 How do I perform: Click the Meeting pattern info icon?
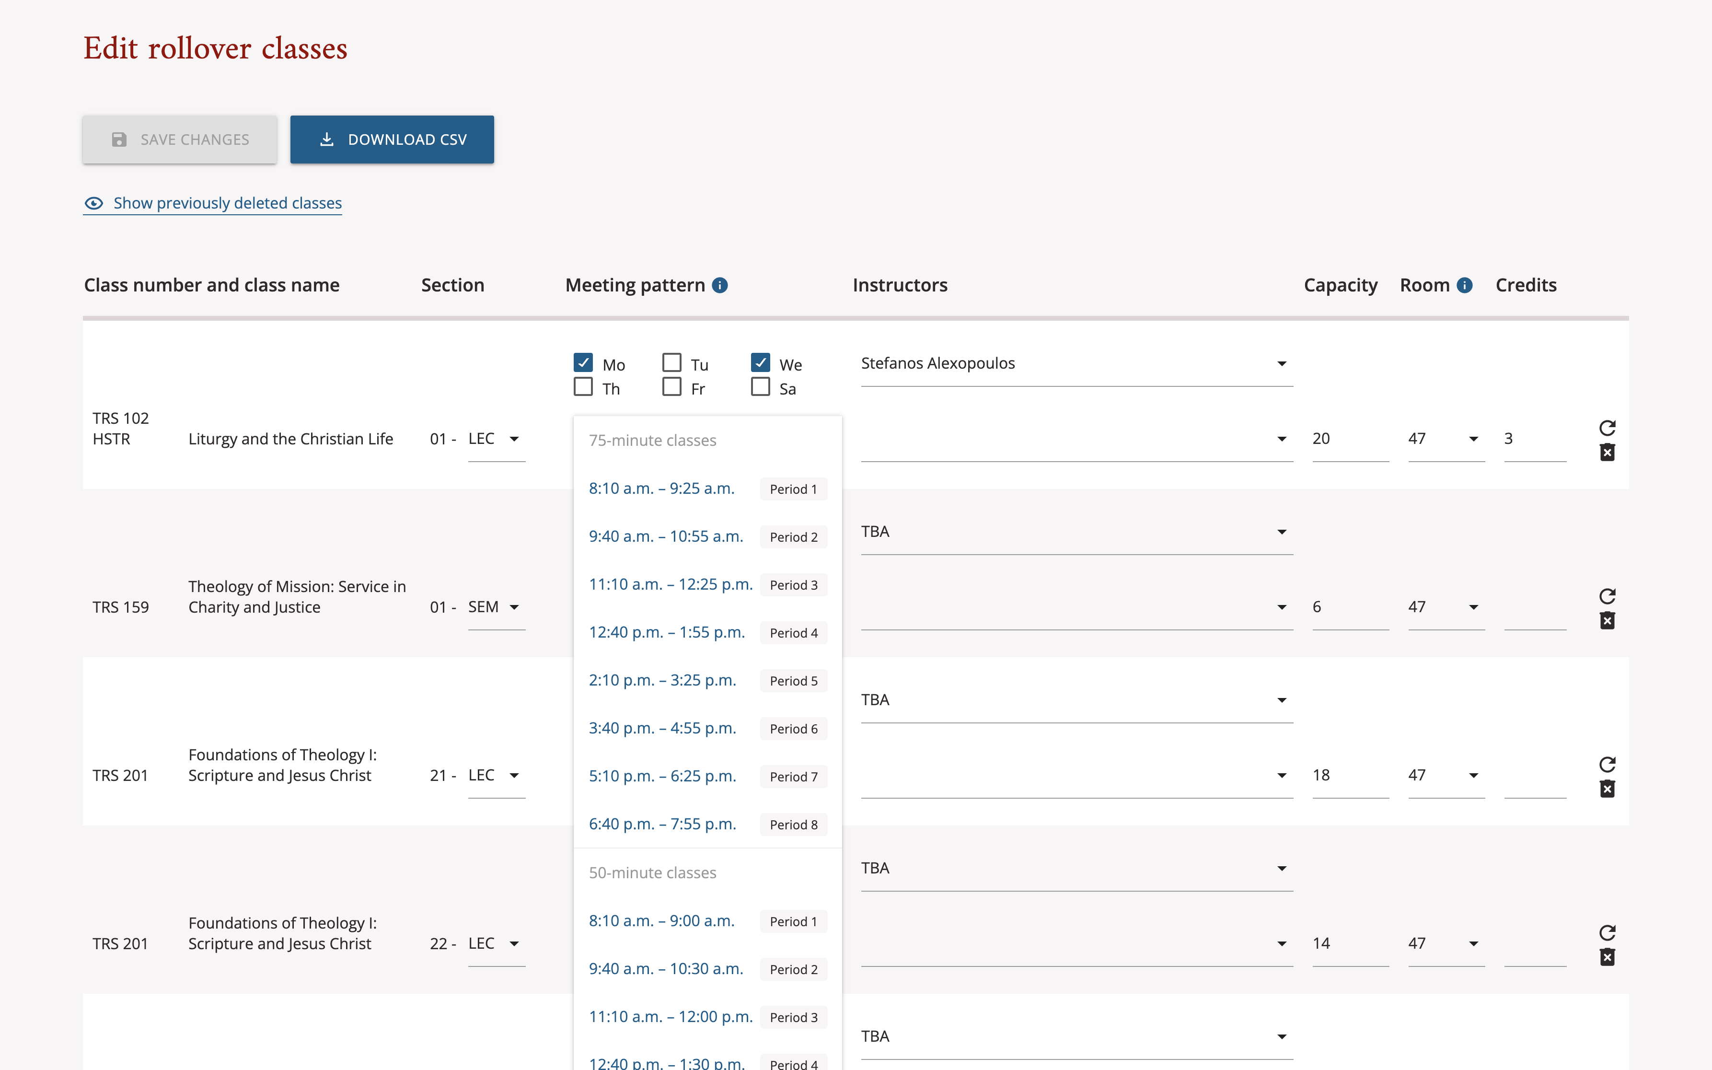(x=719, y=285)
